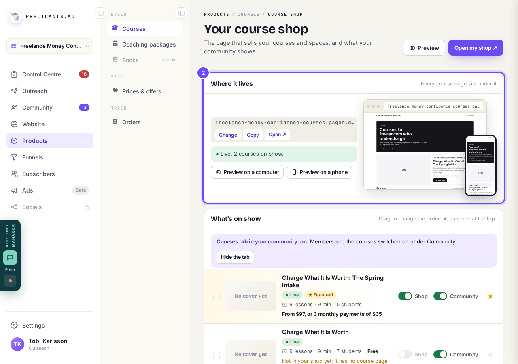This screenshot has width=518, height=364.
Task: Open the Freelance Money workspace dropdown
Action: point(50,46)
